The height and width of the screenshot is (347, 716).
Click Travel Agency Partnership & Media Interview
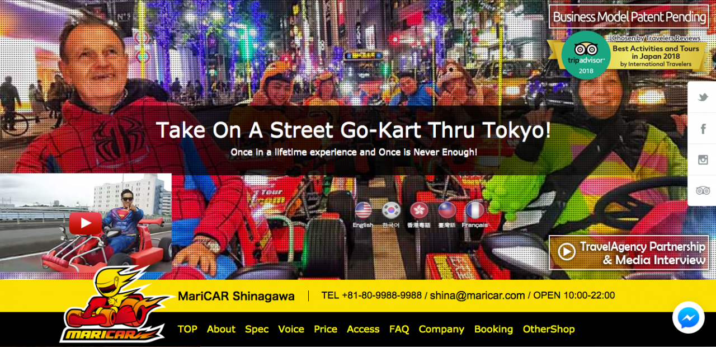(x=629, y=252)
